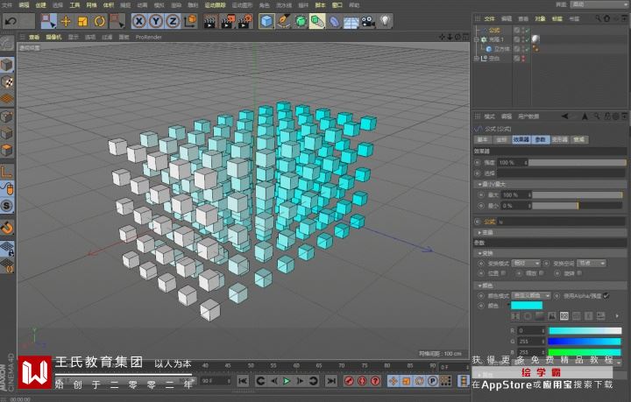The height and width of the screenshot is (402, 631).
Task: Enable the Magnet snap tool in left sidebar
Action: click(7, 228)
